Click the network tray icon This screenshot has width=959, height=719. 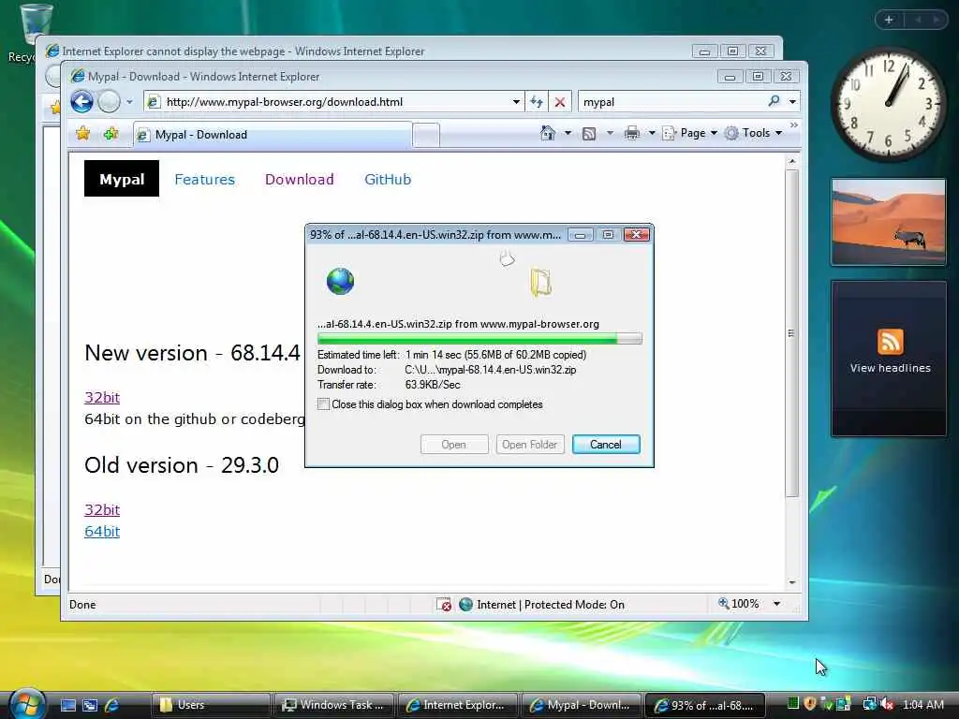869,704
